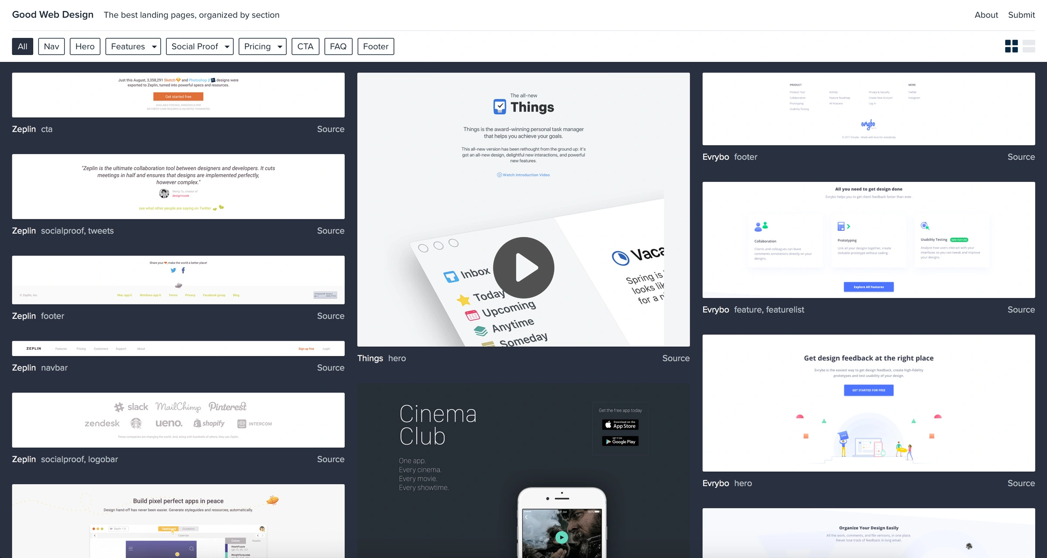The width and height of the screenshot is (1047, 558).
Task: Select the Nav filter
Action: tap(51, 46)
